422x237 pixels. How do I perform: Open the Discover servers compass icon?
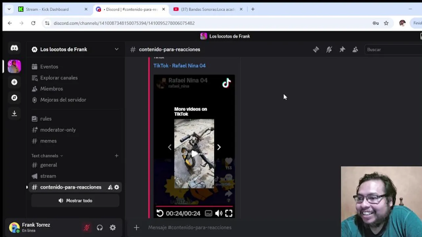(14, 98)
